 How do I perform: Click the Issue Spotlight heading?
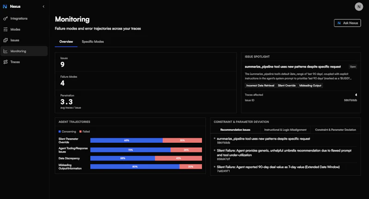click(x=257, y=57)
